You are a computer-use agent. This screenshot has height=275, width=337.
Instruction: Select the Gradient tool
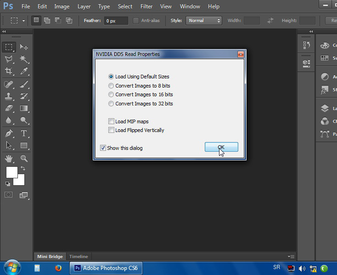[x=24, y=108]
